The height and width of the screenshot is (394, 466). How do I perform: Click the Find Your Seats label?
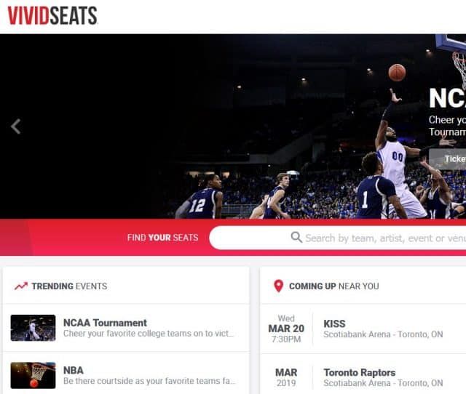click(162, 238)
